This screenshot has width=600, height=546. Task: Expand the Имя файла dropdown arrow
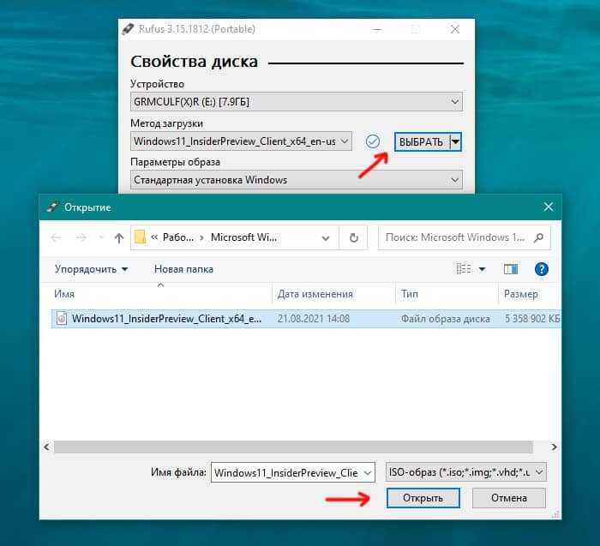coord(368,473)
